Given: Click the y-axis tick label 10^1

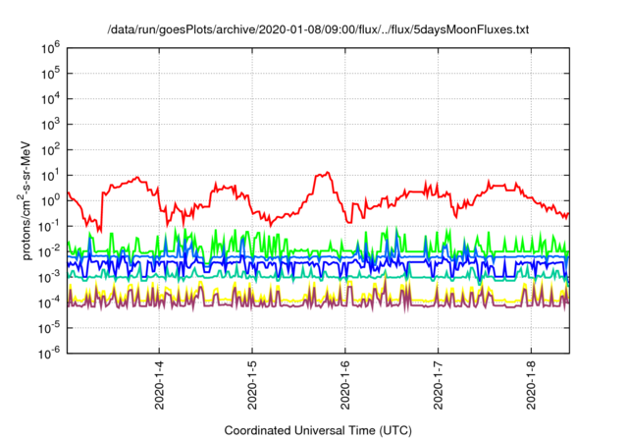Looking at the screenshot, I should (50, 175).
